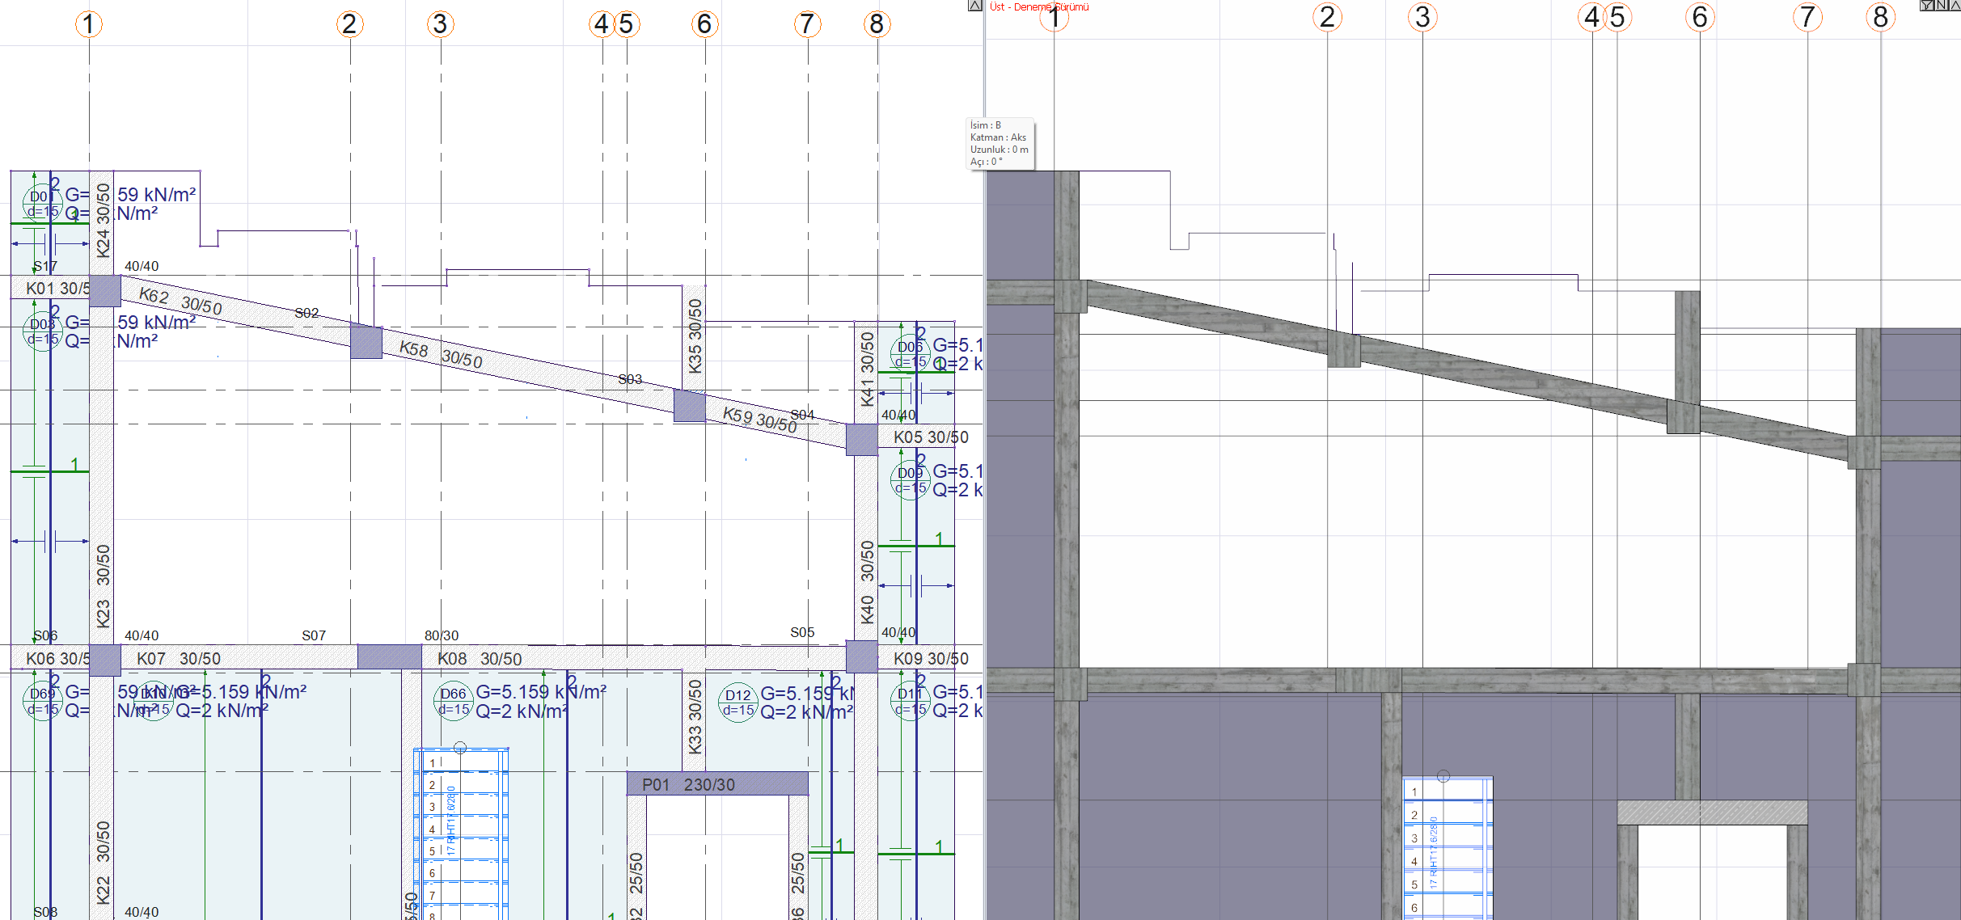Click the D12 slab marker circle
This screenshot has width=1961, height=920.
(x=737, y=703)
